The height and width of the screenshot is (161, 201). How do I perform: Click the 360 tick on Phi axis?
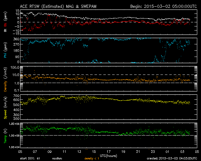click(x=15, y=39)
